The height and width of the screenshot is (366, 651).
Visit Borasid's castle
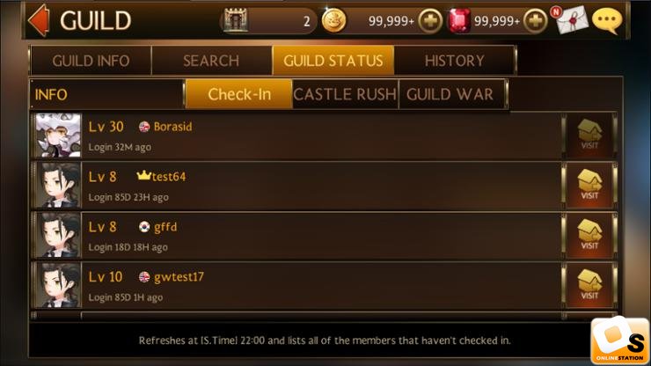pyautogui.click(x=589, y=135)
